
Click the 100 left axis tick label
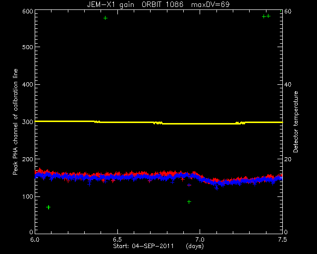click(28, 196)
